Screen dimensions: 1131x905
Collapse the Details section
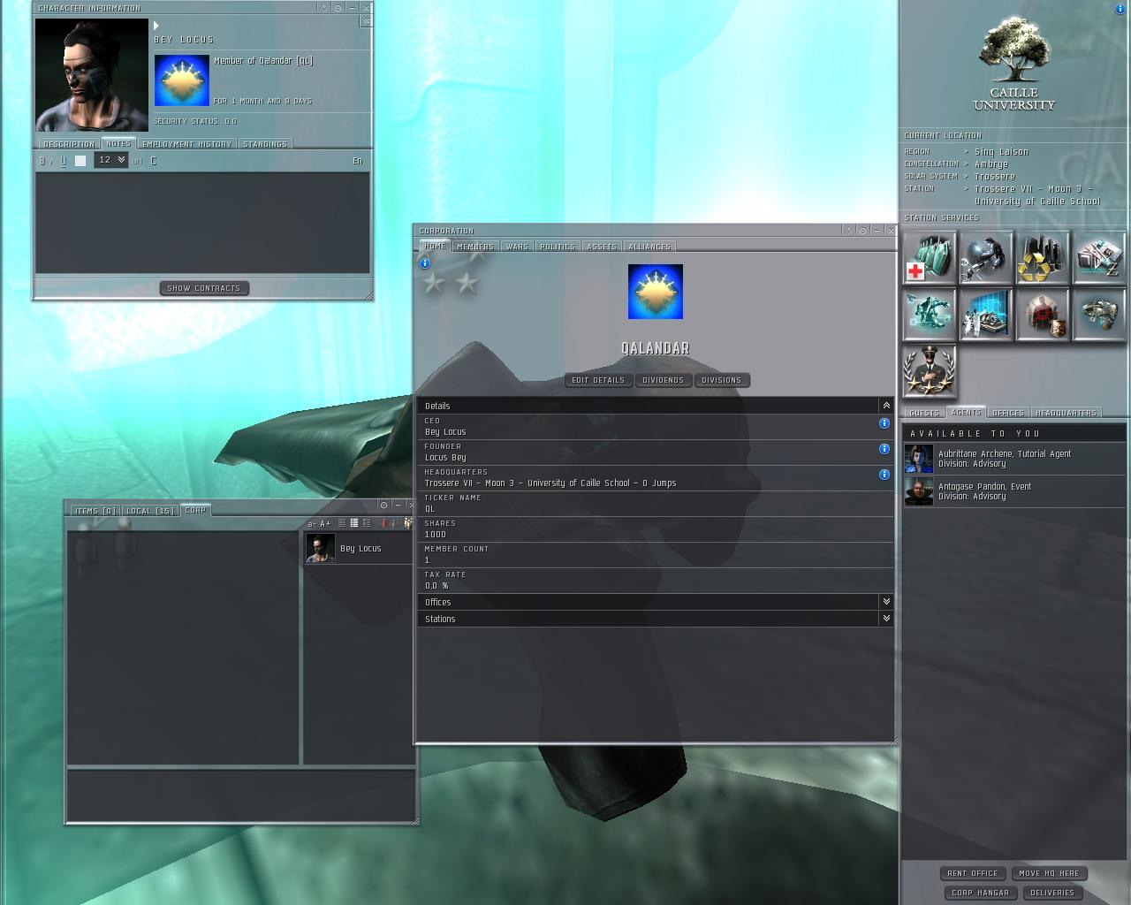pyautogui.click(x=886, y=406)
